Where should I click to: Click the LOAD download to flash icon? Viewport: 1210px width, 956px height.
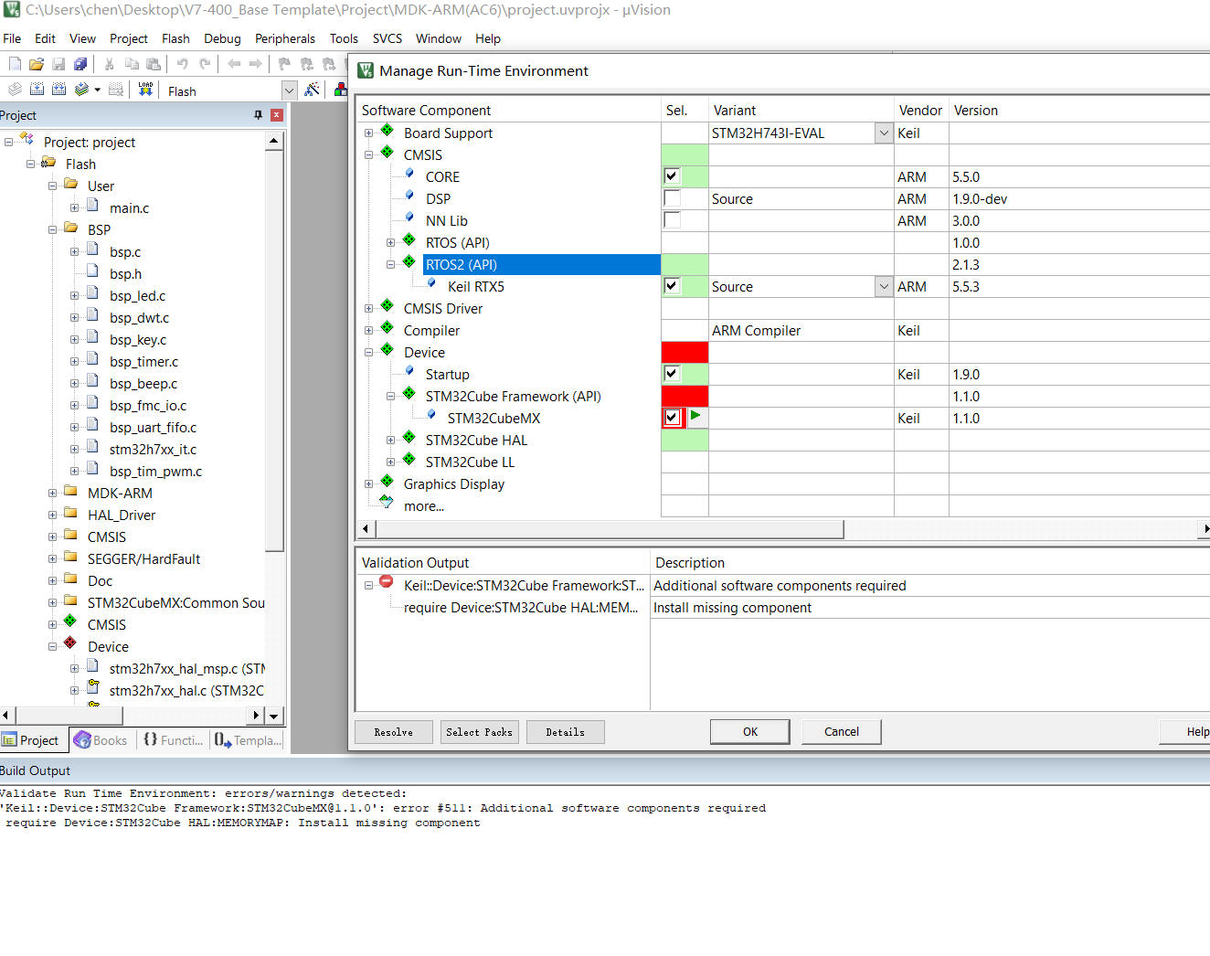(145, 90)
